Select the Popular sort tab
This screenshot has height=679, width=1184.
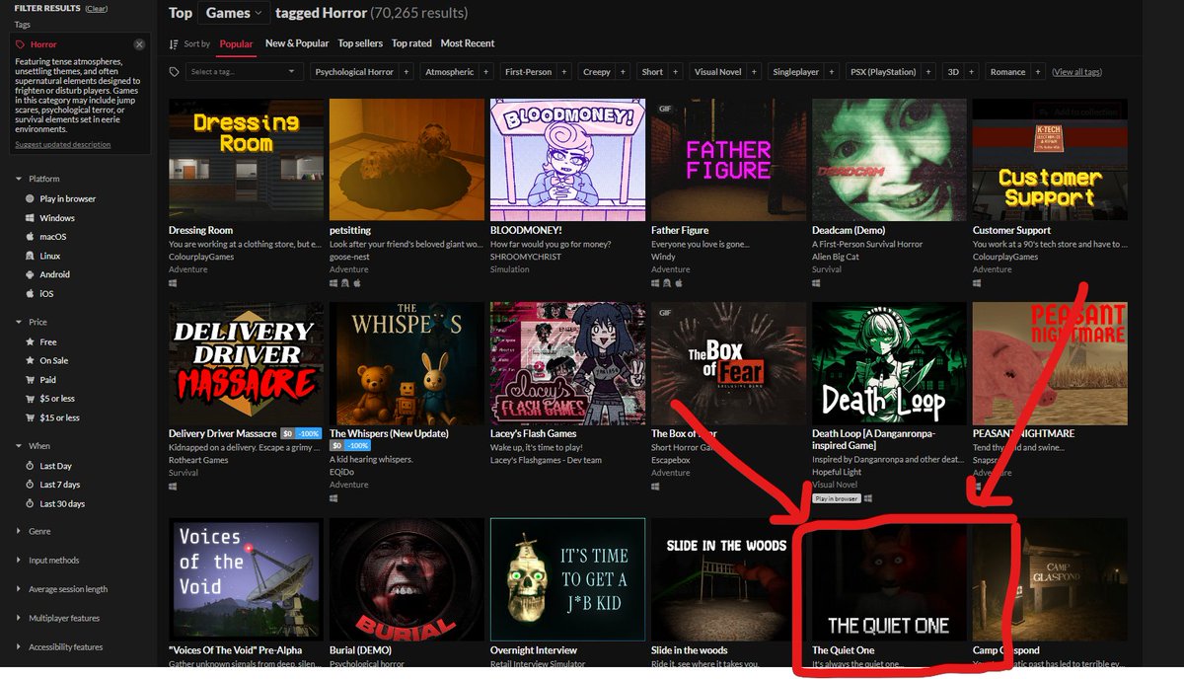point(236,43)
